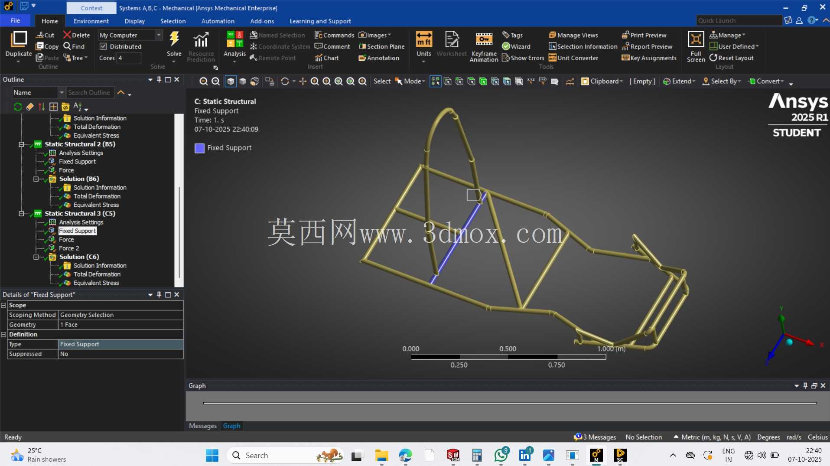Pin the Graph panel
Screen dimensions: 830x466
pyautogui.click(x=805, y=385)
